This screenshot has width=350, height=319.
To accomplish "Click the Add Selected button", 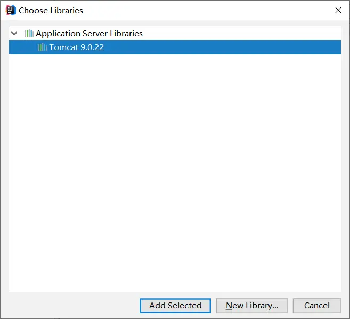I will click(175, 305).
